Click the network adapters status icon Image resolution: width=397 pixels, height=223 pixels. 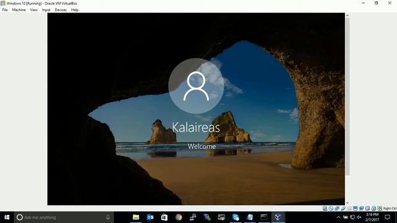point(337,208)
